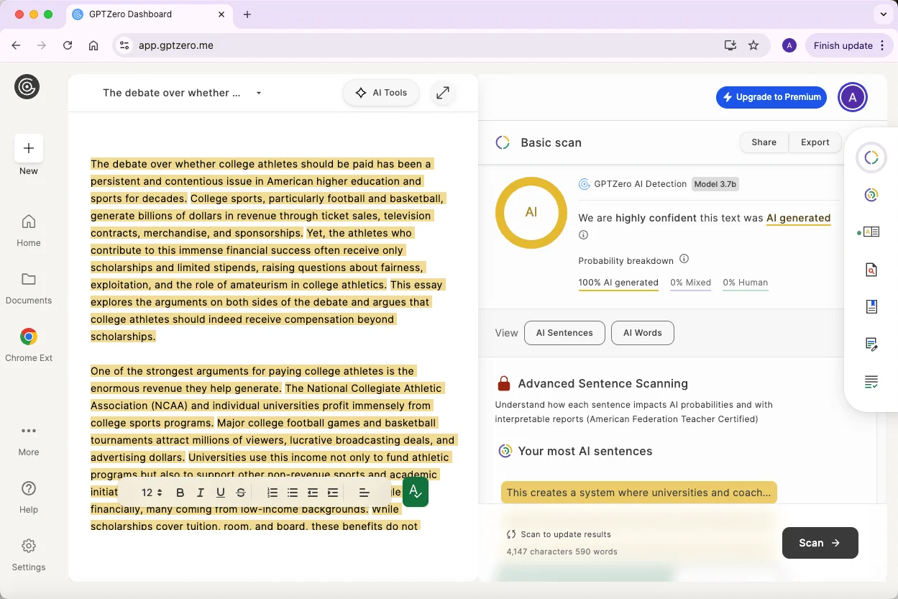898x599 pixels.
Task: Click the site settings icon in address bar
Action: tap(124, 45)
